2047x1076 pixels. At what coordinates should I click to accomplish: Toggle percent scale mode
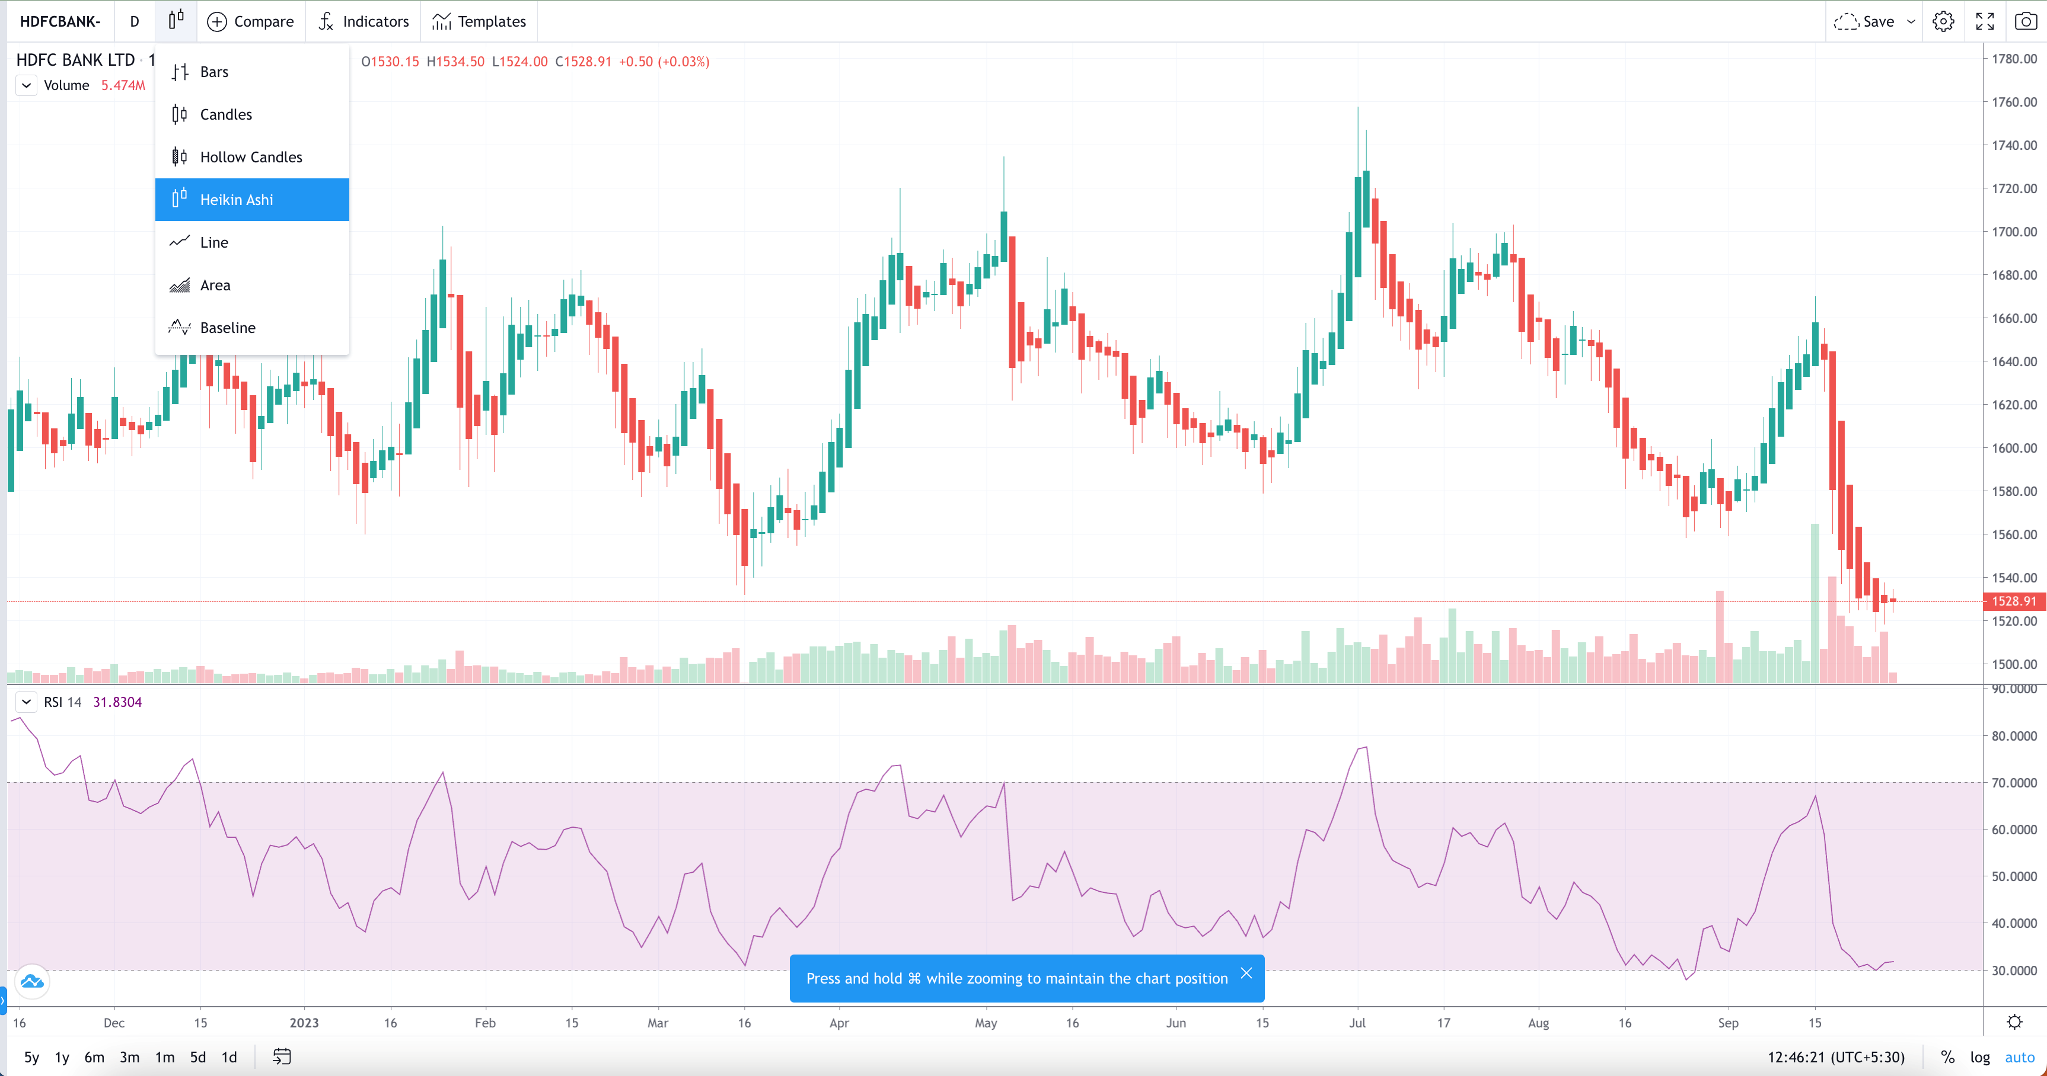(1947, 1057)
